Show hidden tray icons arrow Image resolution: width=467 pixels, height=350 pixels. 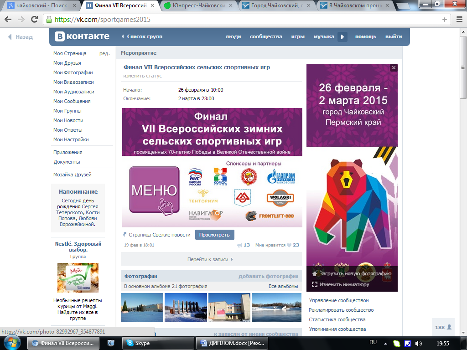click(x=385, y=344)
